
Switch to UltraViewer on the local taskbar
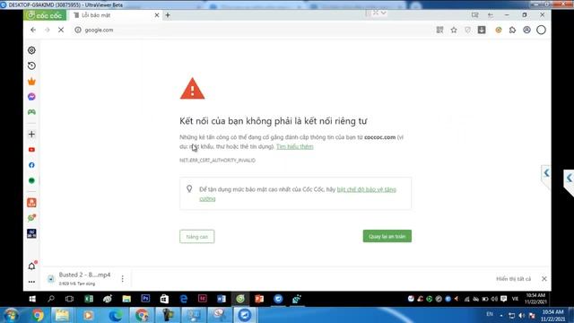pyautogui.click(x=245, y=315)
